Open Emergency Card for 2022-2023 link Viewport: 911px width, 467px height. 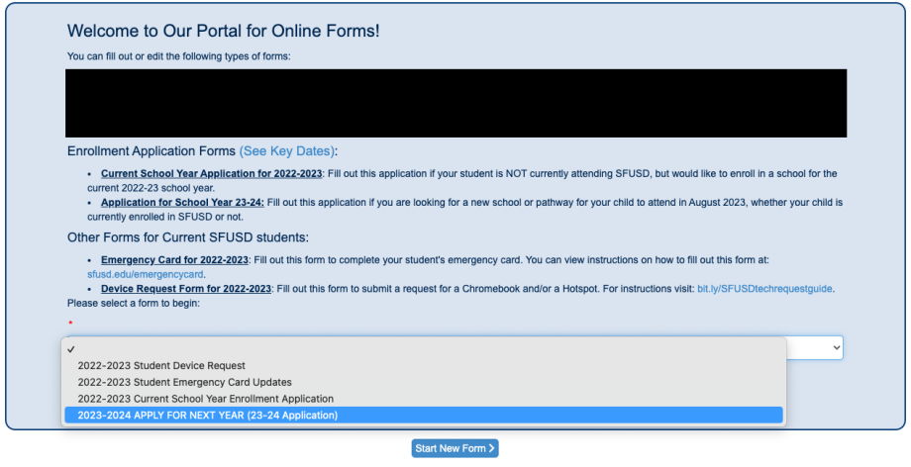pyautogui.click(x=175, y=260)
